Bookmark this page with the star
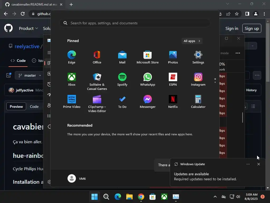The image size is (270, 203). (237, 14)
